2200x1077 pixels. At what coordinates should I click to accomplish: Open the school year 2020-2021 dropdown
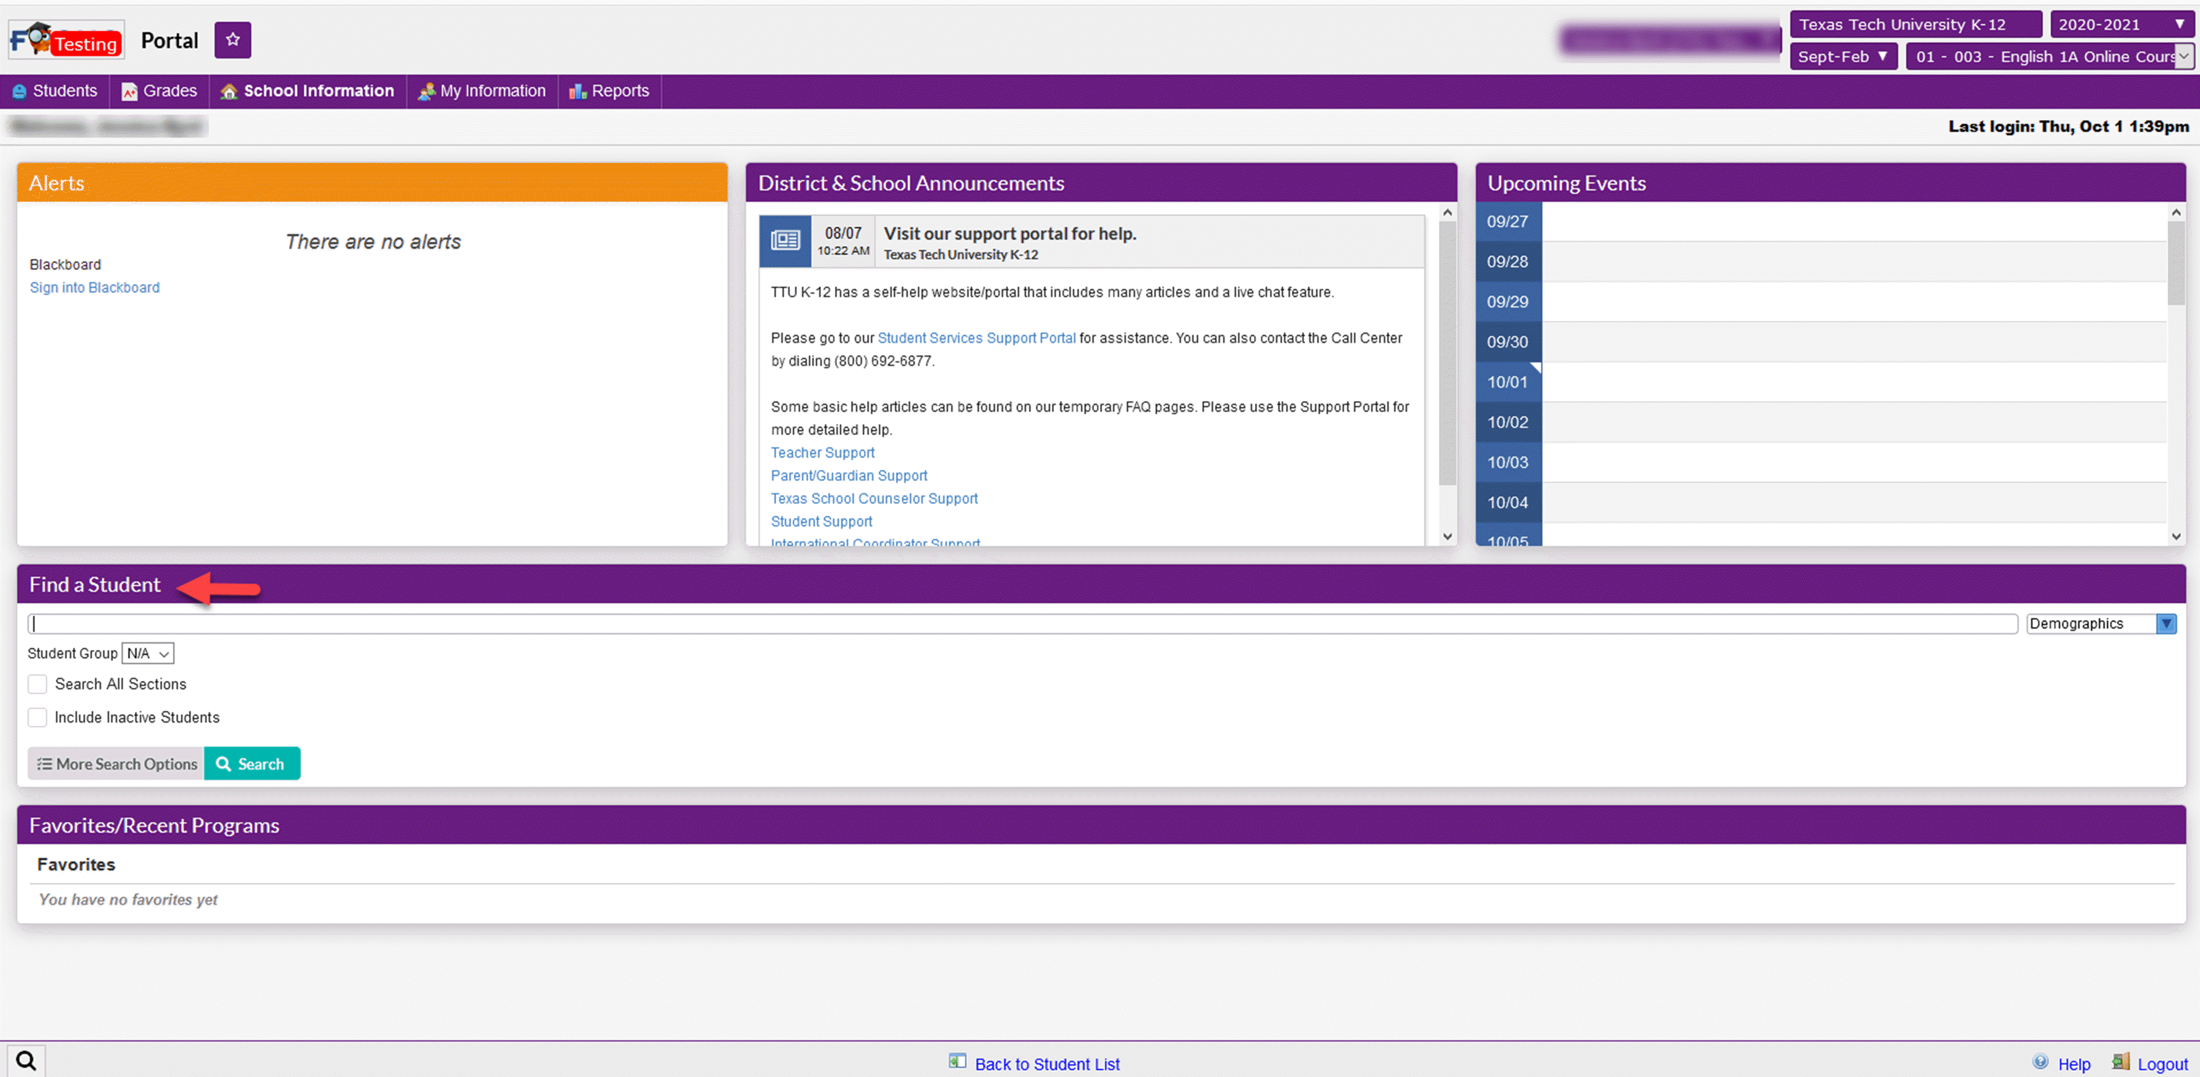point(2121,25)
